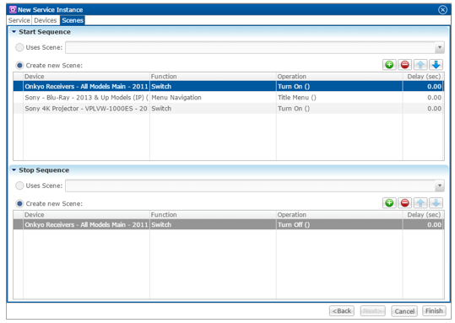
Task: Click the New Service Instance title icon
Action: (13, 9)
